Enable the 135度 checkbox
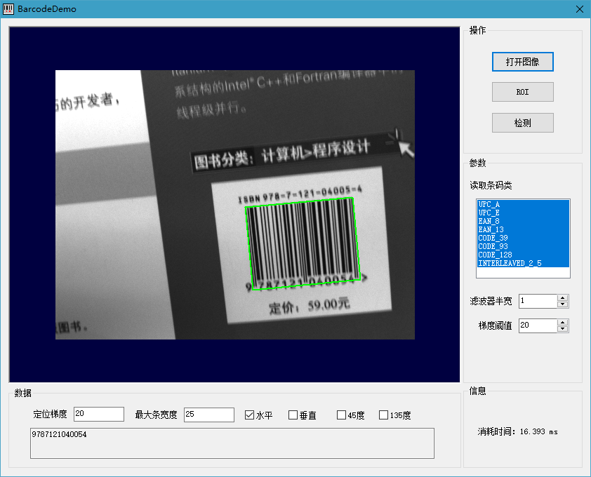Image resolution: width=591 pixels, height=477 pixels. (383, 415)
